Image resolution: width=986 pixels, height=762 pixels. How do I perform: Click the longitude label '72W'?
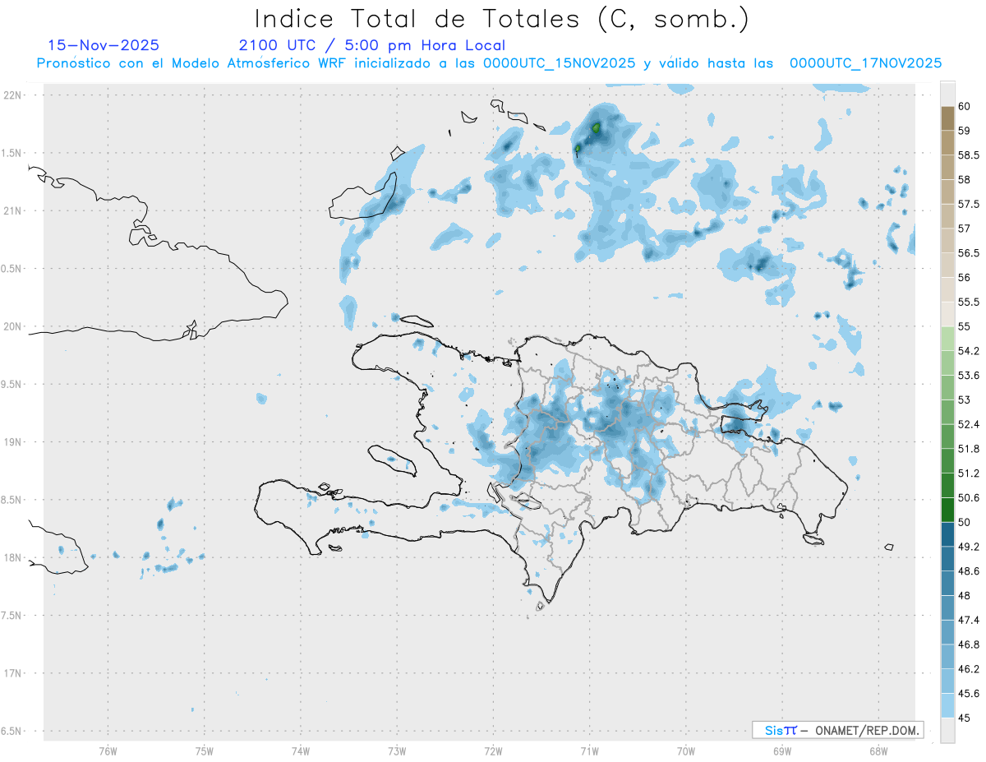493,750
